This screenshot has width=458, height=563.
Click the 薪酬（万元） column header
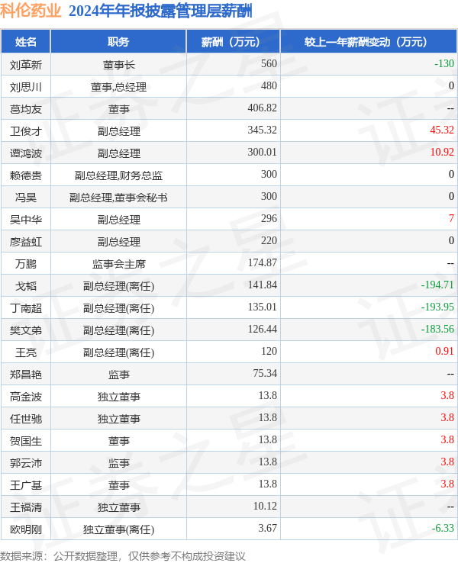point(233,42)
